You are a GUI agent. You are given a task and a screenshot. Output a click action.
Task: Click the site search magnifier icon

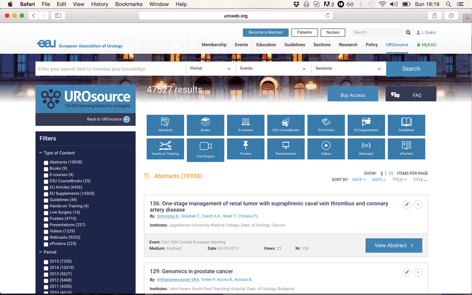coord(408,33)
